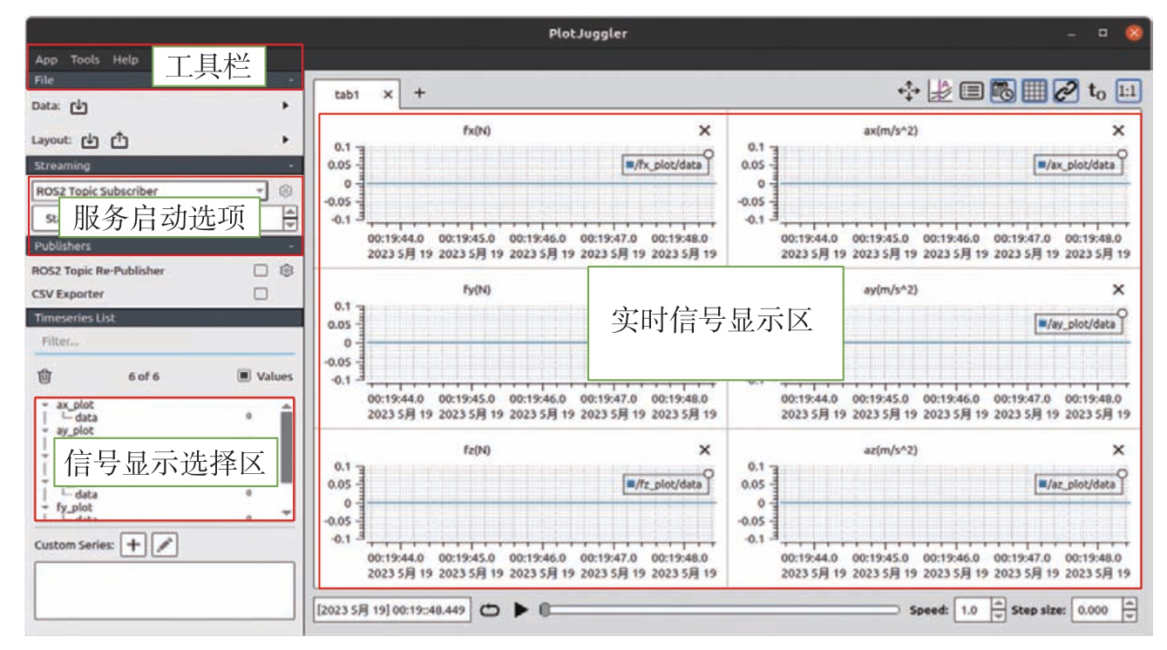Click the custom series pencil edit button
The image size is (1167, 650).
164,545
